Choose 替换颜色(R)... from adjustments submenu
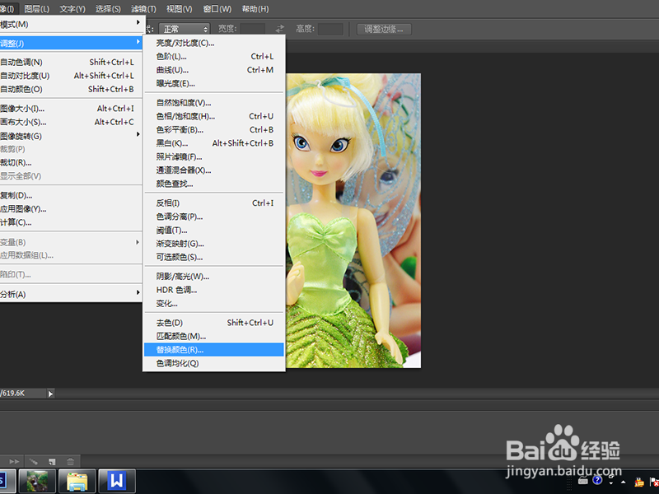Image resolution: width=659 pixels, height=494 pixels. [x=214, y=349]
